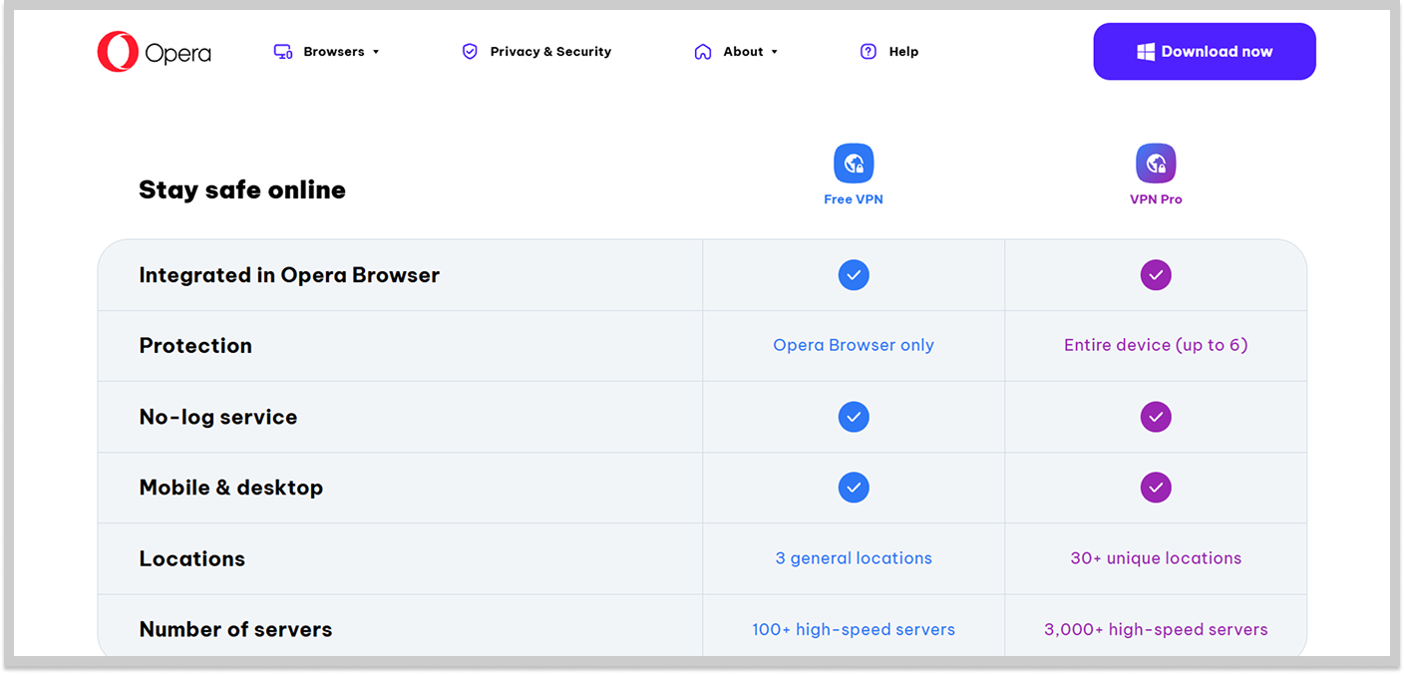Viewport: 1404px width, 674px height.
Task: Click the Download now button
Action: [x=1204, y=51]
